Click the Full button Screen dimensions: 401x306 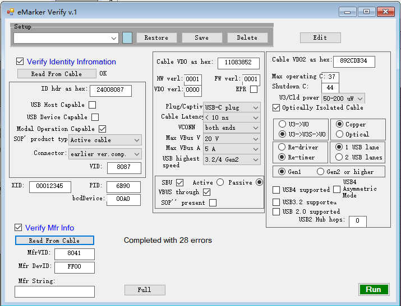tap(145, 290)
